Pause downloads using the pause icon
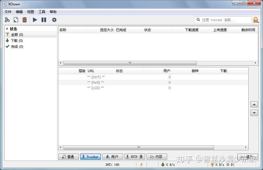The width and height of the screenshot is (263, 170). pos(44,20)
